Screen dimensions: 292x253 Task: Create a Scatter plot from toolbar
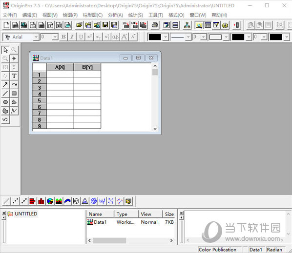click(x=15, y=201)
